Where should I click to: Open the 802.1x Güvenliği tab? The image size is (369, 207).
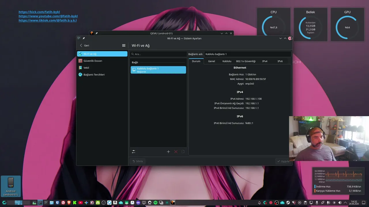(x=246, y=61)
